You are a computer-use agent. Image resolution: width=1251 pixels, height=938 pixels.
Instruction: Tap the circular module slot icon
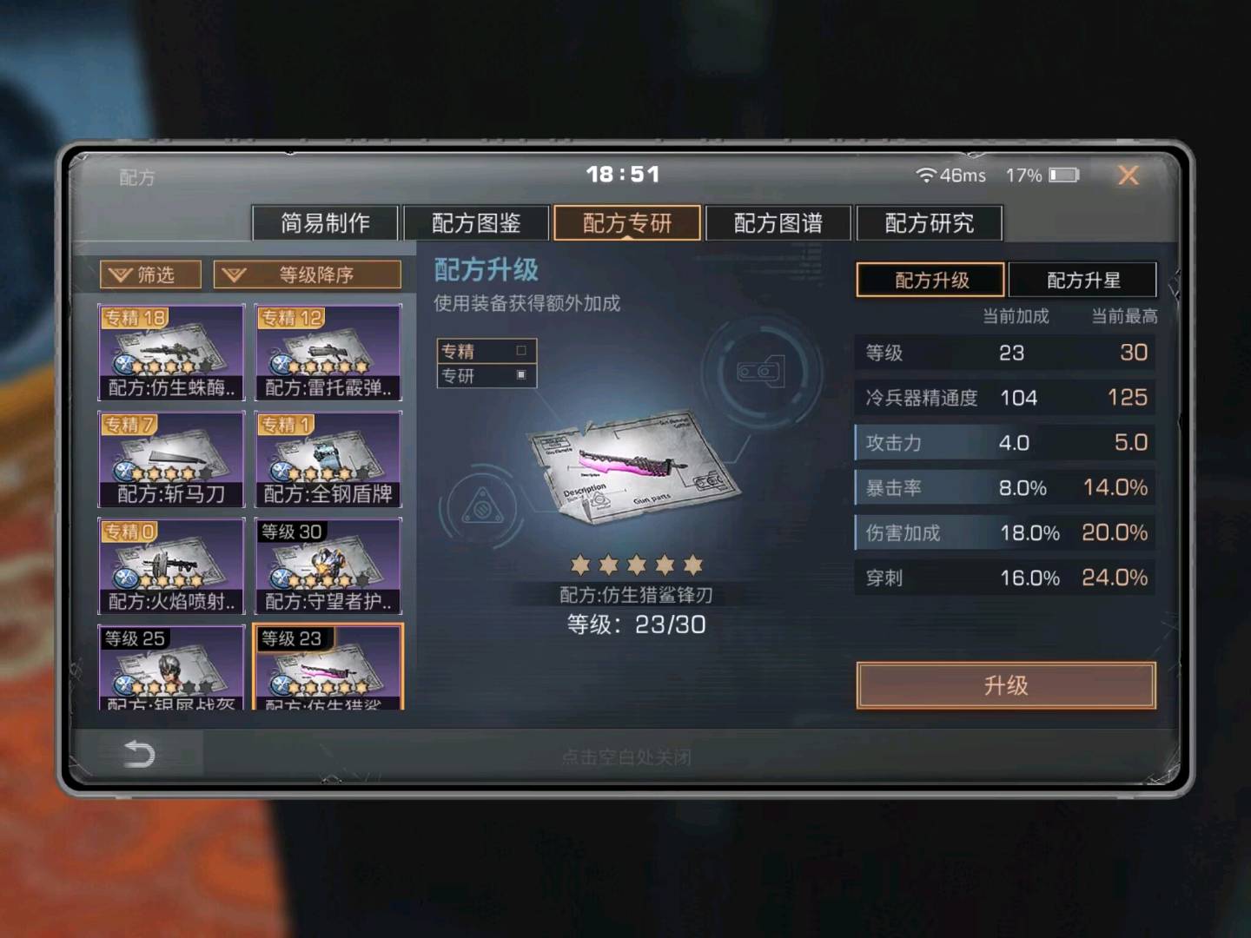point(760,371)
